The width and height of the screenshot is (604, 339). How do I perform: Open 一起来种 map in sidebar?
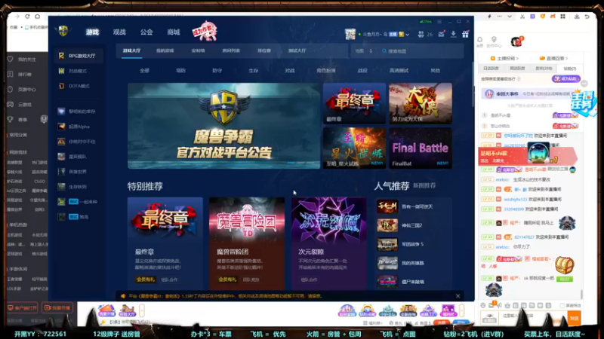click(79, 202)
